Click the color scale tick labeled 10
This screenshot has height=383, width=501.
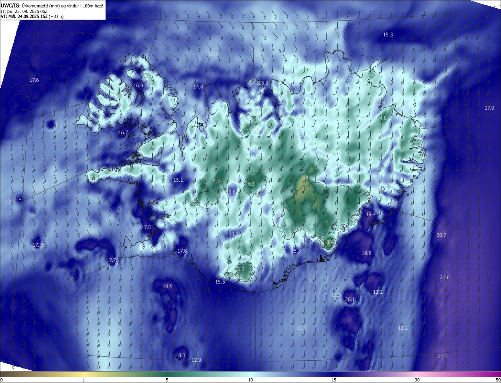pyautogui.click(x=250, y=380)
